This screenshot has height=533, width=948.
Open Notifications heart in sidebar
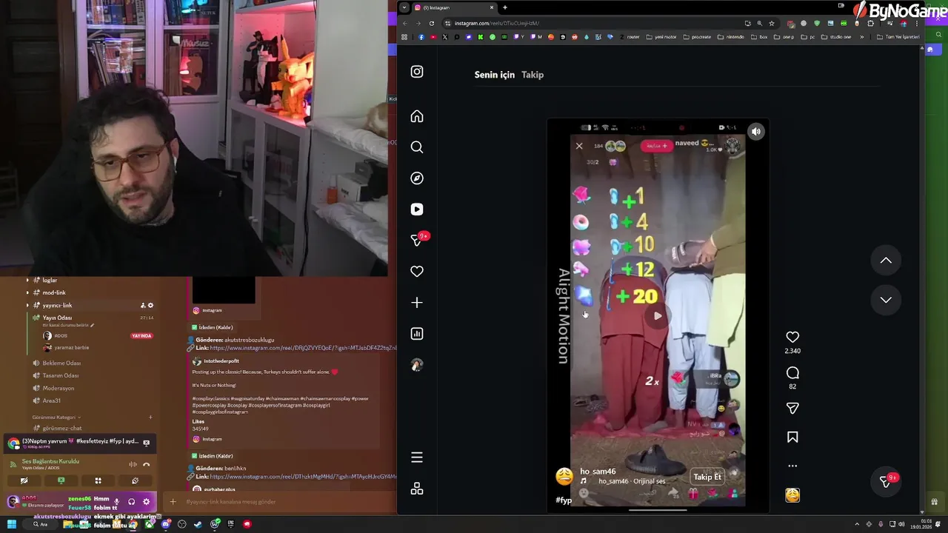(x=417, y=272)
